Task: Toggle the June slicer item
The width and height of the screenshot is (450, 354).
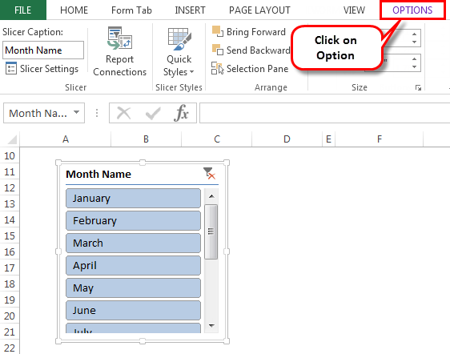Action: [x=133, y=310]
